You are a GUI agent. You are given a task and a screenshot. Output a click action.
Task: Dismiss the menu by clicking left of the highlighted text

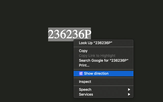(25, 34)
